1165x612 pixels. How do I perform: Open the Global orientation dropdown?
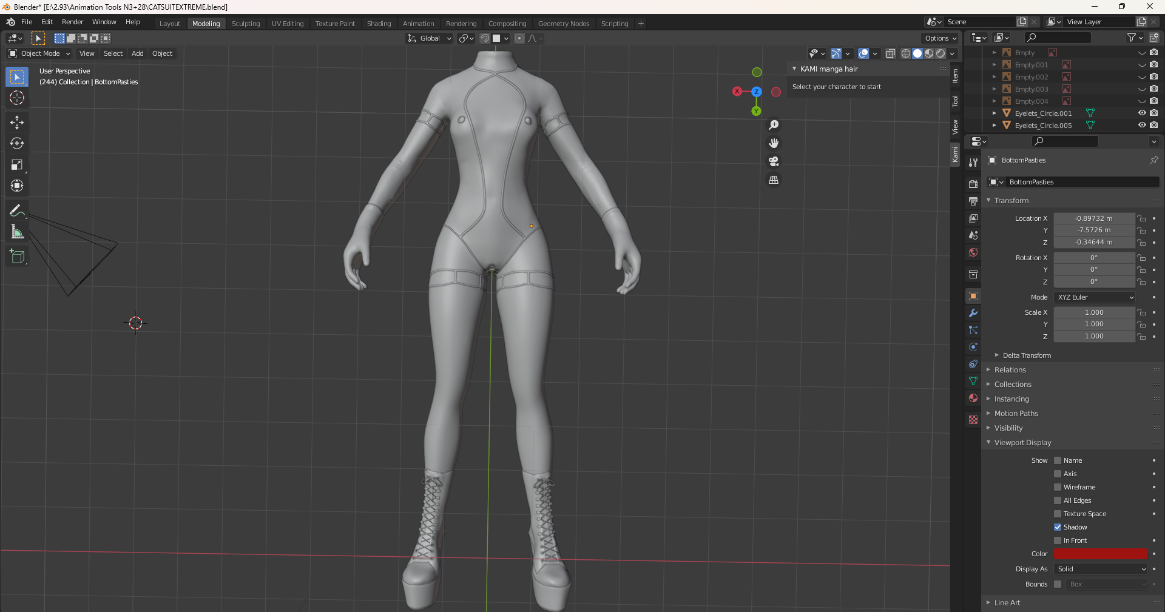pyautogui.click(x=429, y=38)
